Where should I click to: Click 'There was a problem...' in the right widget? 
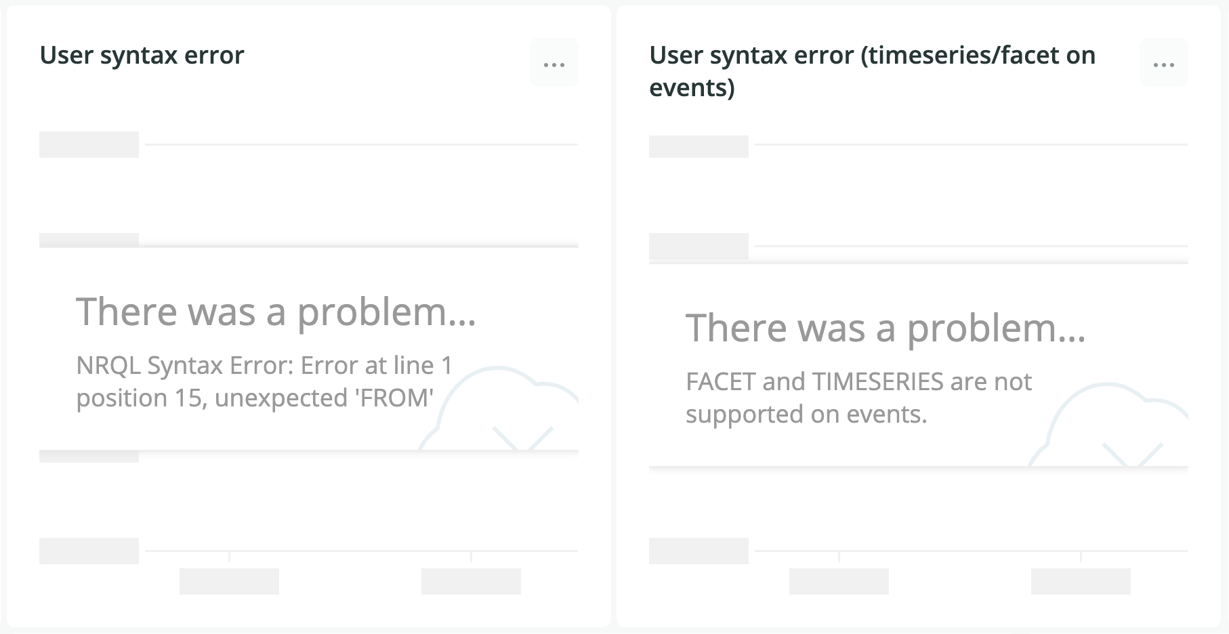pyautogui.click(x=888, y=329)
